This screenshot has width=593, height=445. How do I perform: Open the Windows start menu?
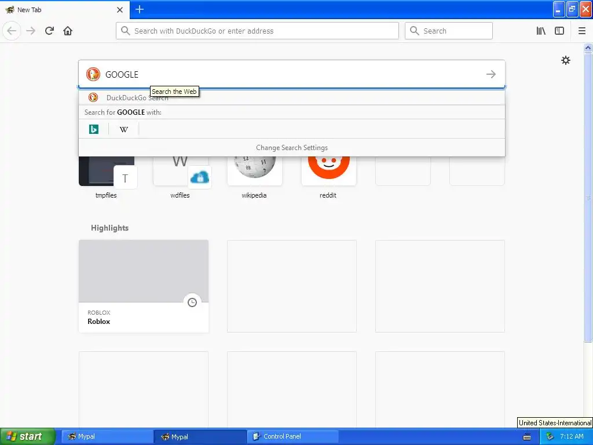(28, 436)
